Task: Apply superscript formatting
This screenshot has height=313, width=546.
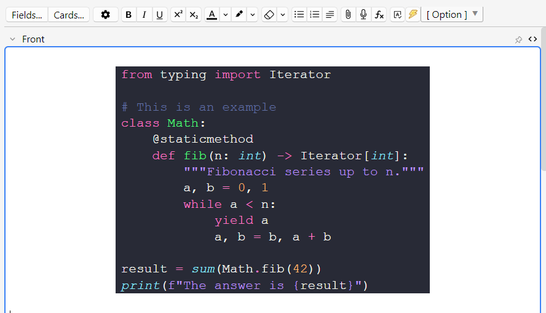Action: [x=178, y=15]
